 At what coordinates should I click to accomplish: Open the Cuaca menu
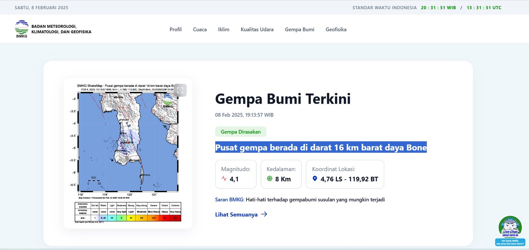[x=200, y=29]
